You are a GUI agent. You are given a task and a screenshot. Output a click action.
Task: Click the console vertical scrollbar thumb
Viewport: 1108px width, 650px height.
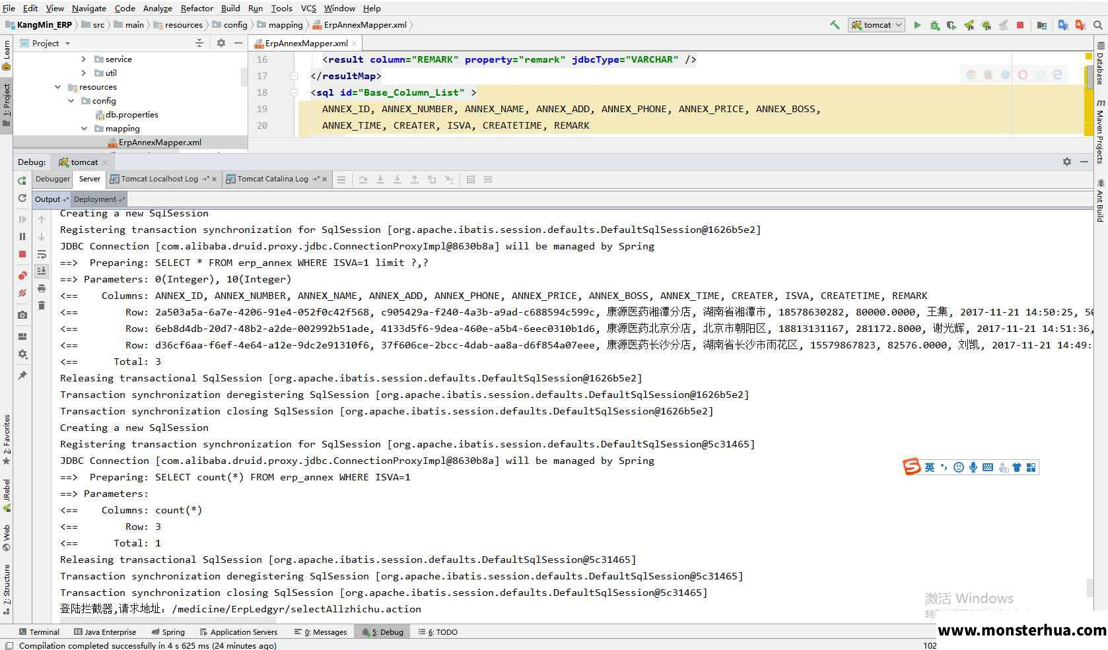[x=1090, y=587]
